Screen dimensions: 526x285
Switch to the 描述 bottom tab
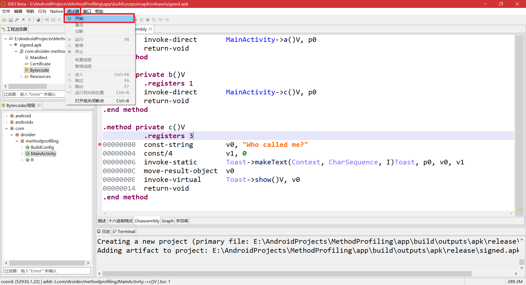[x=102, y=221]
